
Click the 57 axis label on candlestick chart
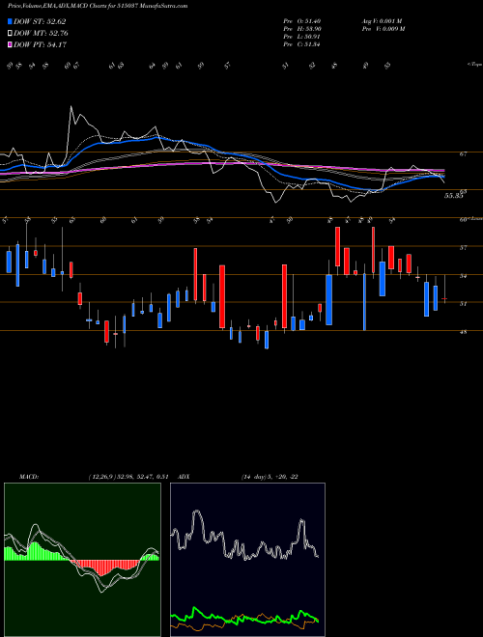coord(464,247)
